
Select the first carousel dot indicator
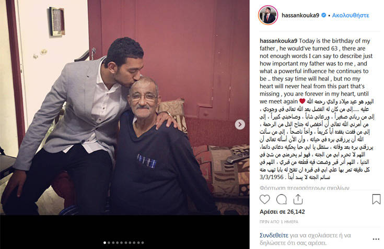click(105, 243)
